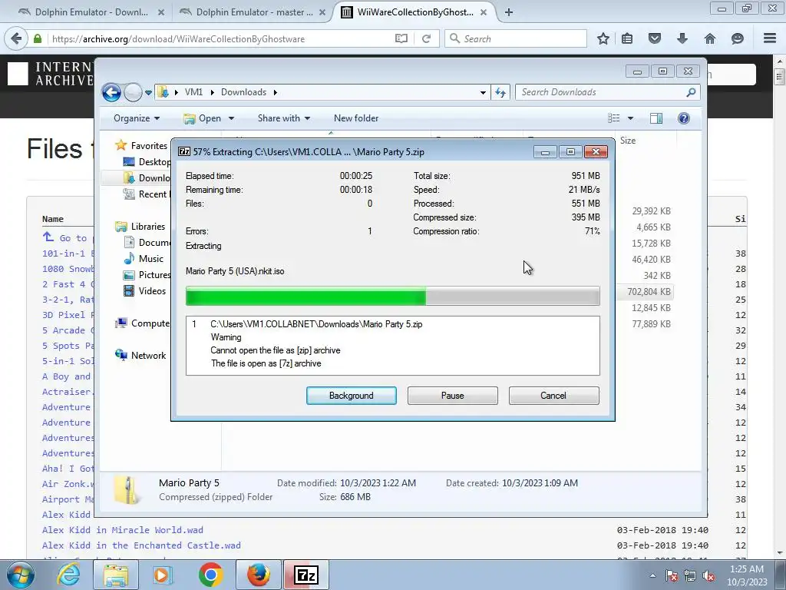The image size is (786, 590).
Task: Click the green extraction progress bar
Action: 392,296
